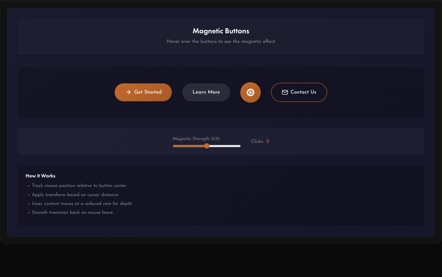Click "Track mouse position relative to button center"
This screenshot has width=442, height=277.
79,186
